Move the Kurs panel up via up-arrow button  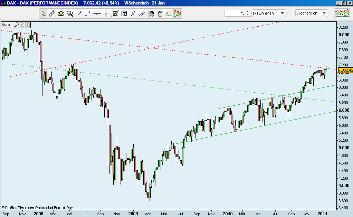click(x=22, y=25)
